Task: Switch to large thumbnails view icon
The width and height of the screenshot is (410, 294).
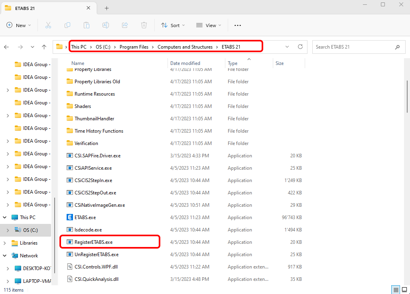Action: [404, 290]
